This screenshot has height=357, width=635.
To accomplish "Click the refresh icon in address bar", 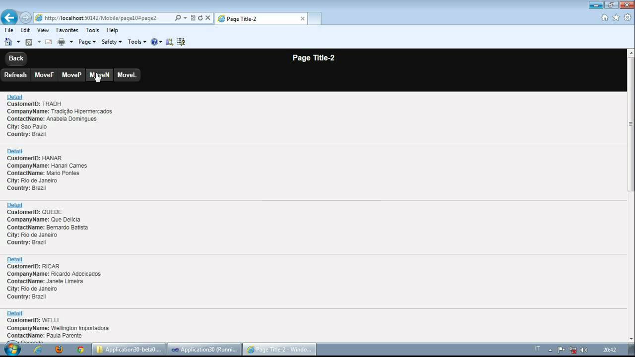I will coord(200,18).
